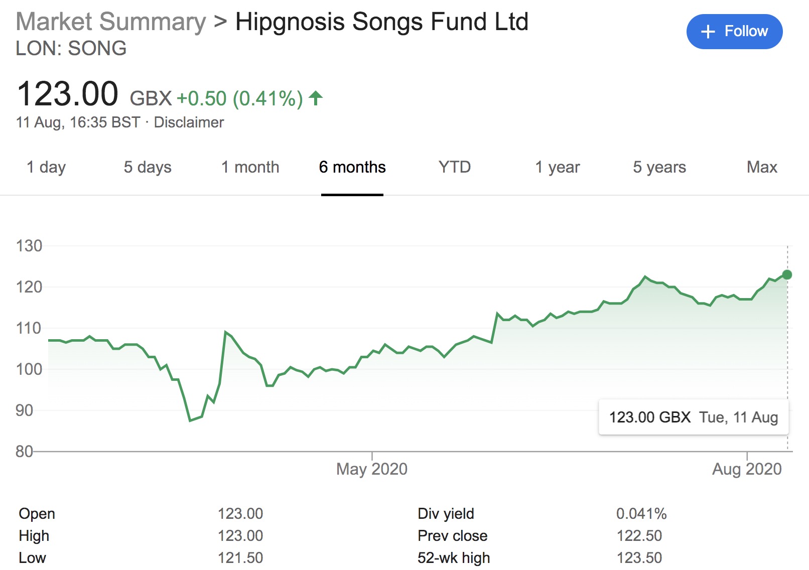Switch to the 1 day range tab
Screen dimensions: 809x570
tap(46, 167)
